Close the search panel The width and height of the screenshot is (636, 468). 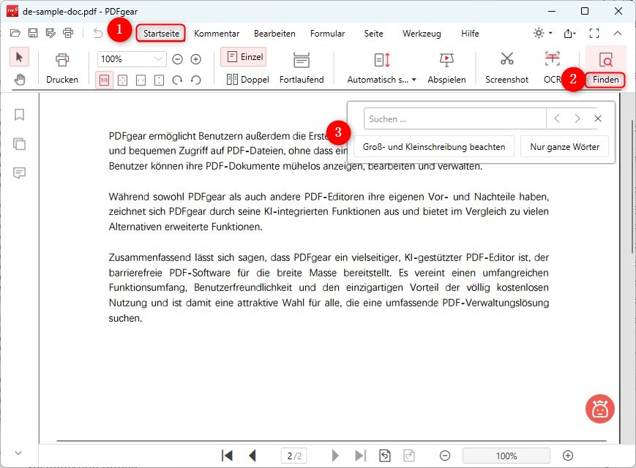pyautogui.click(x=597, y=118)
